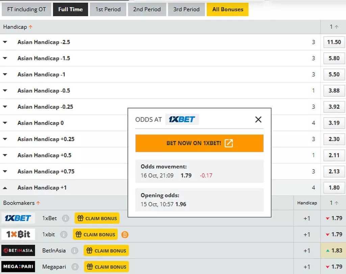Image resolution: width=346 pixels, height=274 pixels.
Task: Open the 1xBit bookmaker logo
Action: tap(18, 234)
